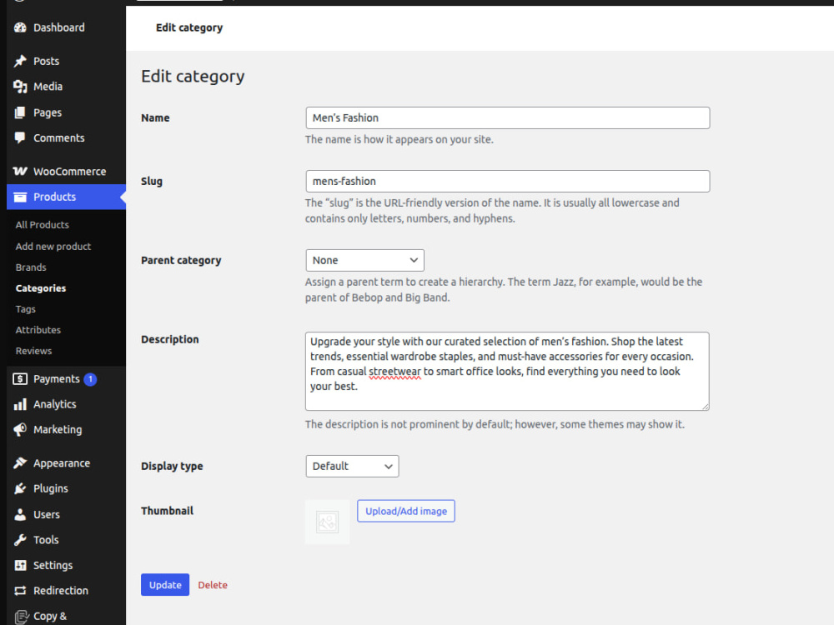This screenshot has height=625, width=834.
Task: Click the Payments notification badge
Action: [x=90, y=379]
